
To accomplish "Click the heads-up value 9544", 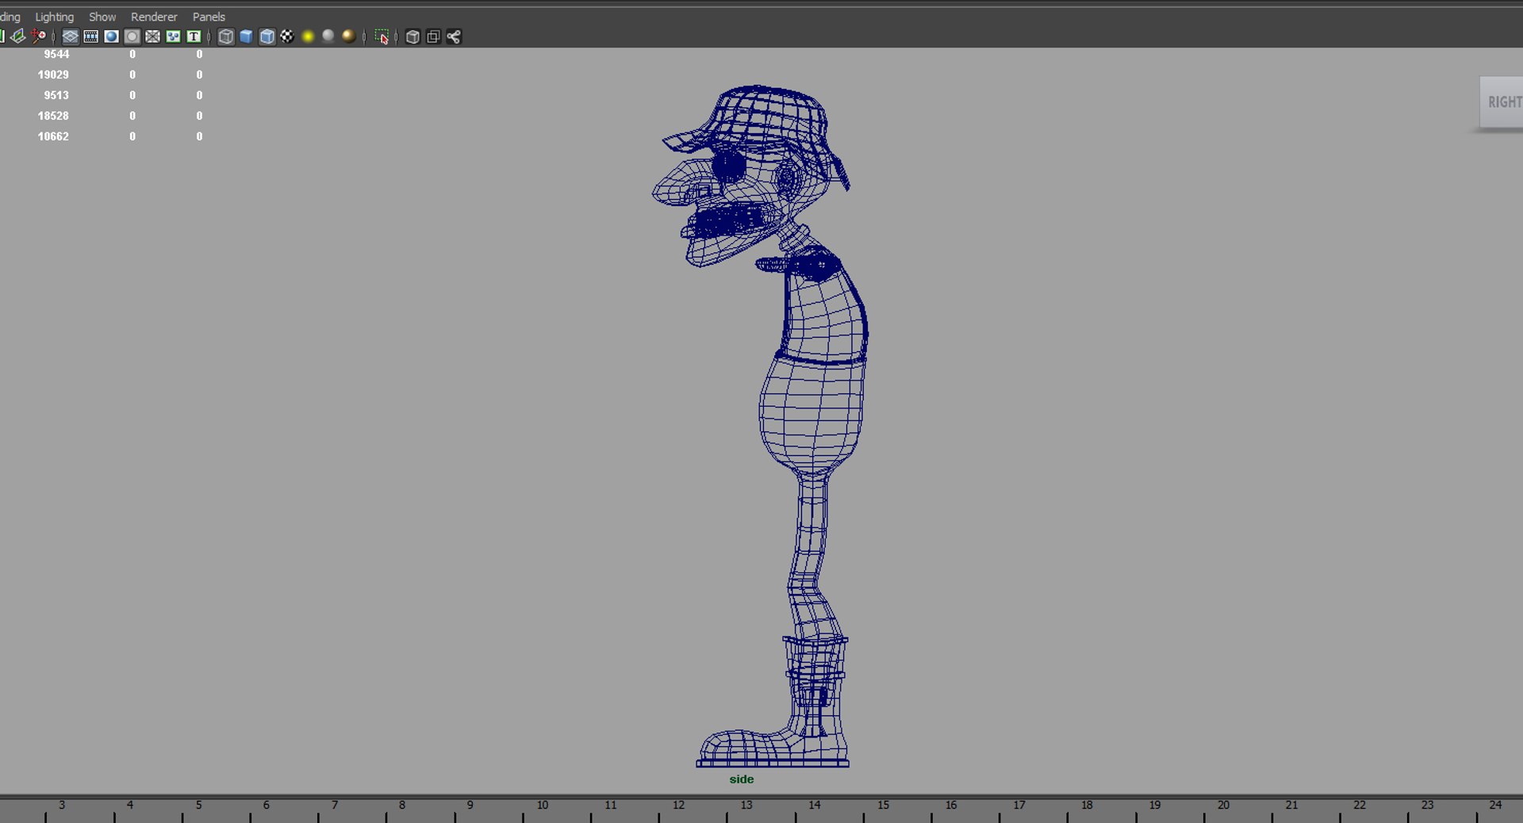I will pos(56,54).
